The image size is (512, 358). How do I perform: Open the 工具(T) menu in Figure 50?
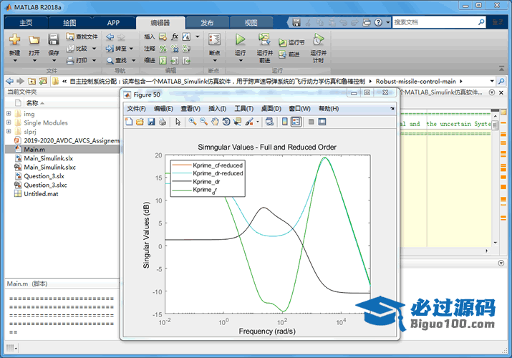(244, 109)
